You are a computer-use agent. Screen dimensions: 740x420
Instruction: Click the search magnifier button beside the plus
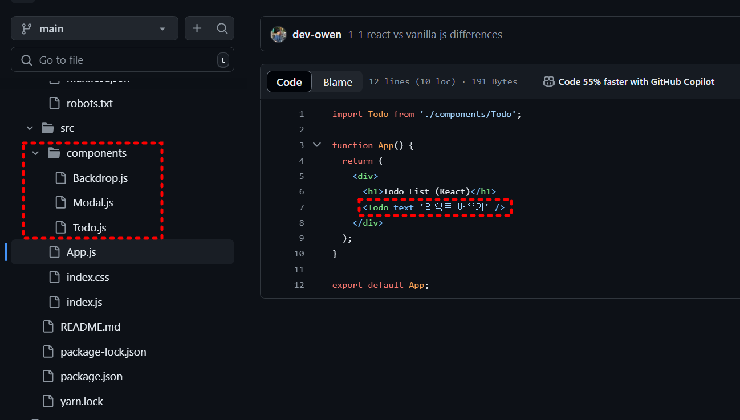pos(222,28)
